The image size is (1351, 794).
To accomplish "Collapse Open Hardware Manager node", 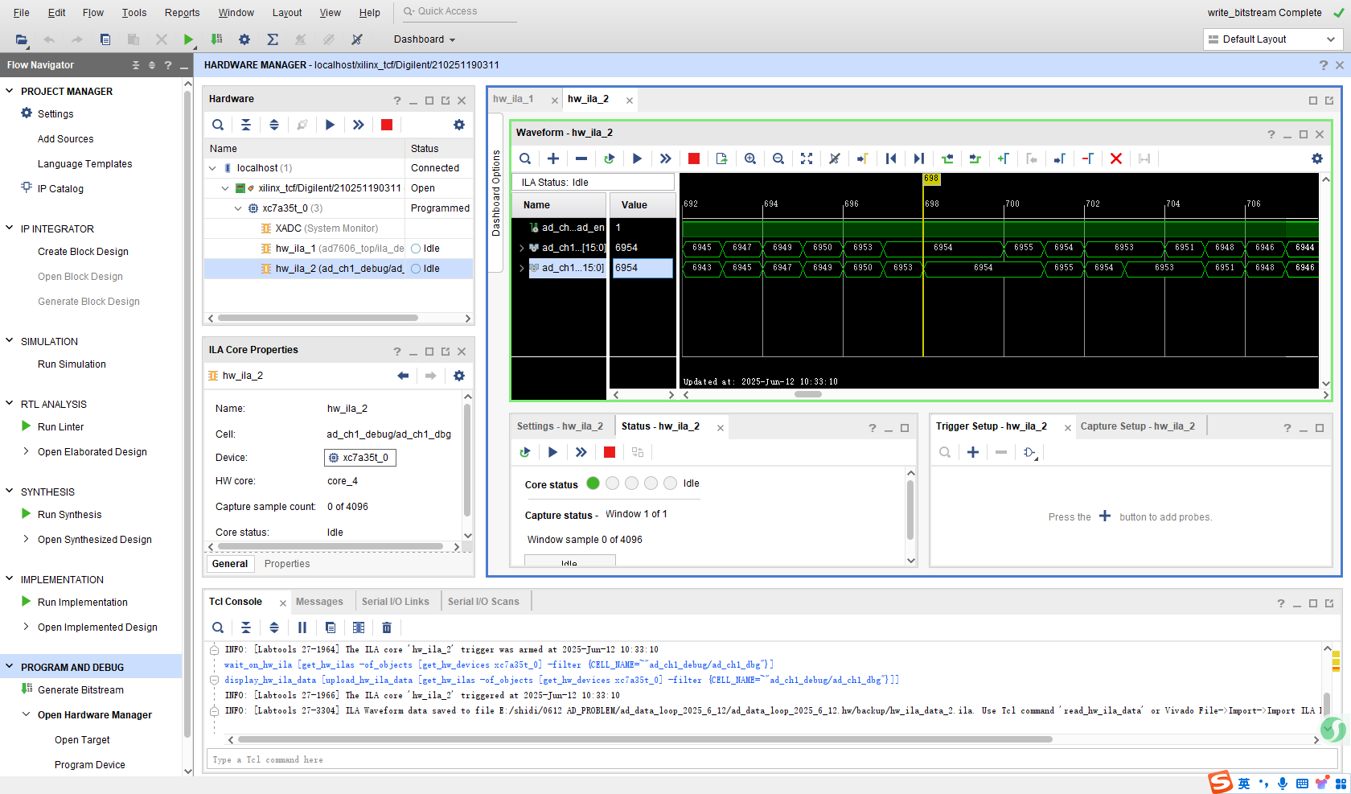I will pyautogui.click(x=26, y=714).
